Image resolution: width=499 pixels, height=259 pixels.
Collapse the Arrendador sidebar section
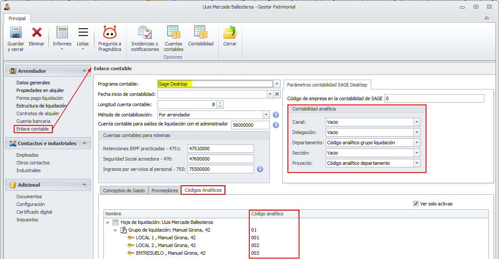(x=84, y=71)
